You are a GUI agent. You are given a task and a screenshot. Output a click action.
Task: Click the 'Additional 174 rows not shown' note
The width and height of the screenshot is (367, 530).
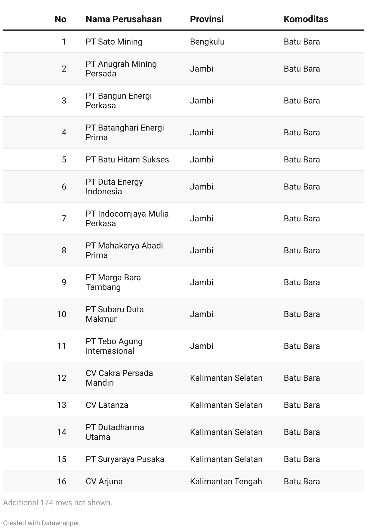point(57,503)
